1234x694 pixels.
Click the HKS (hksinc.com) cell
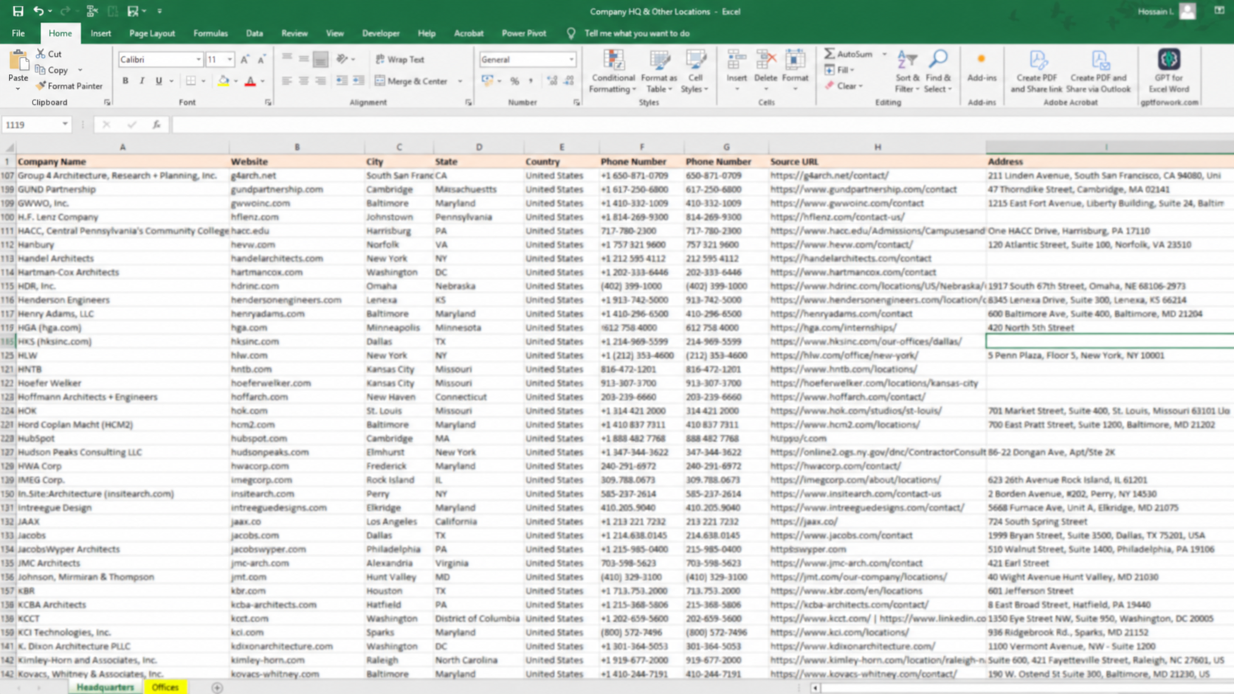[x=123, y=341]
